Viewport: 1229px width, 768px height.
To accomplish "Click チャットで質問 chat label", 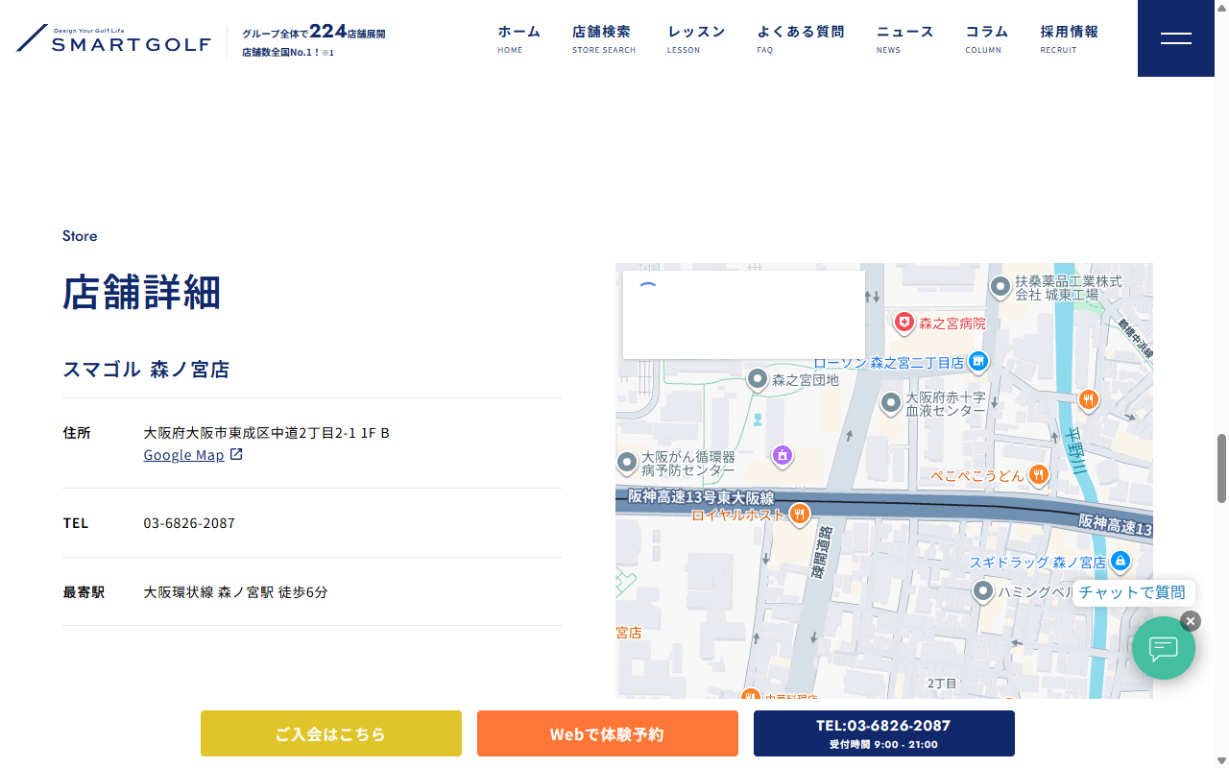I will pos(1132,592).
